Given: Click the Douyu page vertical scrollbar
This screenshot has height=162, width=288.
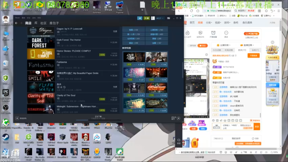Looking at the screenshot, I should pos(280,26).
